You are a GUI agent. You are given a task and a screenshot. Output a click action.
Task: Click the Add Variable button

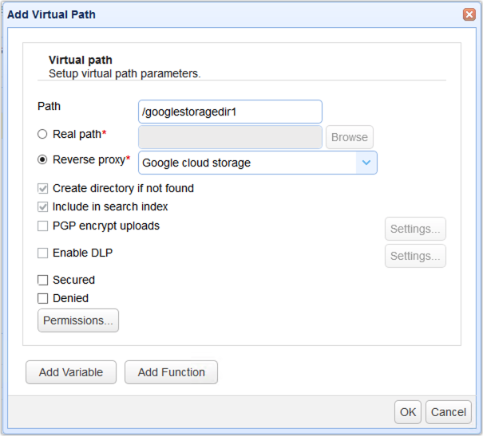(x=71, y=372)
